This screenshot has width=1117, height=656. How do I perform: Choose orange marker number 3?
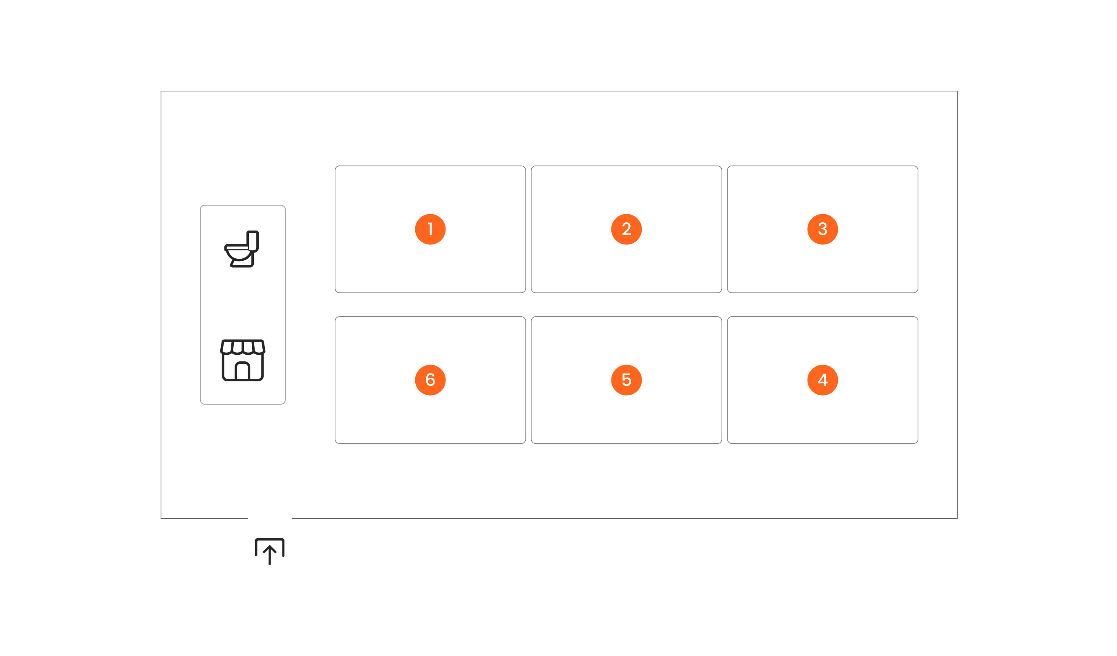coord(823,229)
